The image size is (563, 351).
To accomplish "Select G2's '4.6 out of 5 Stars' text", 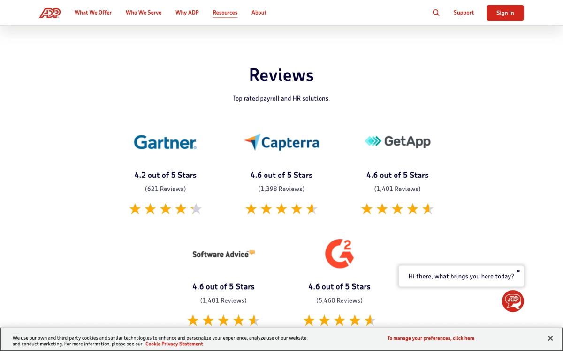I will (339, 286).
